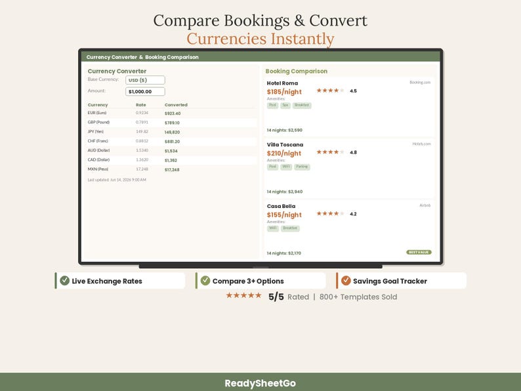Screen dimensions: 521x391
Task: Click the Airbnb source label on Casa Bella
Action: pyautogui.click(x=425, y=205)
